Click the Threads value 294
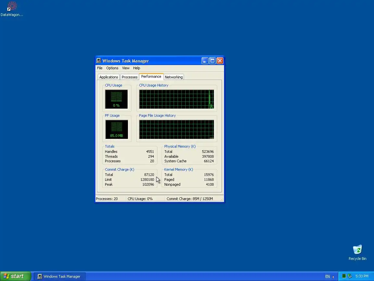This screenshot has height=281, width=374. tap(151, 156)
